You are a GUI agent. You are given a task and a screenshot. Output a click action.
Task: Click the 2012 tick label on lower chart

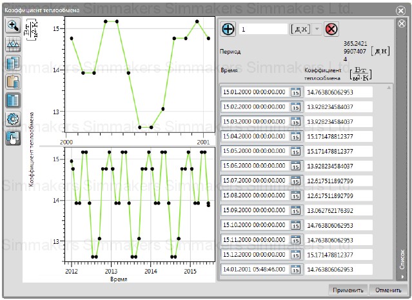click(72, 272)
